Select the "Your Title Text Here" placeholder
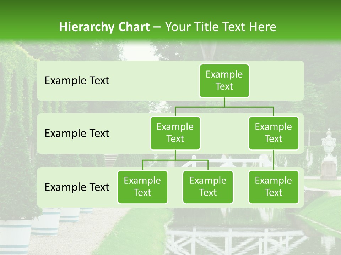341x255 pixels. coord(220,27)
